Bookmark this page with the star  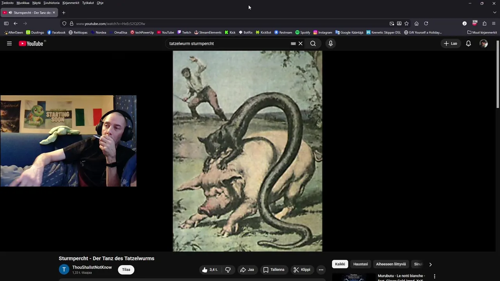click(x=406, y=23)
